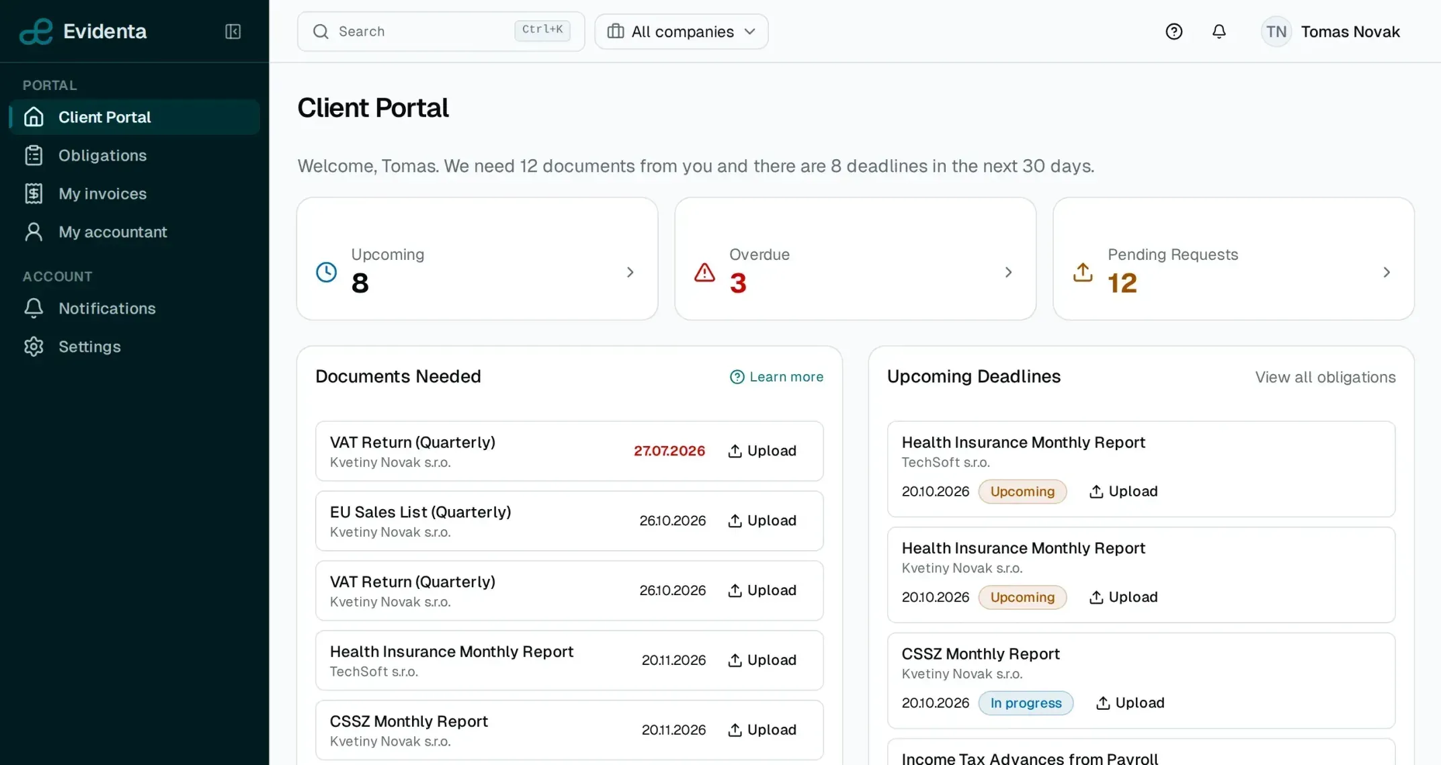Click the Evidenta brand name
Image resolution: width=1441 pixels, height=765 pixels.
pos(105,32)
